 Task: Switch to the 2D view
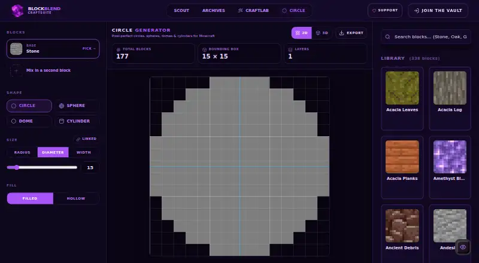pos(302,33)
